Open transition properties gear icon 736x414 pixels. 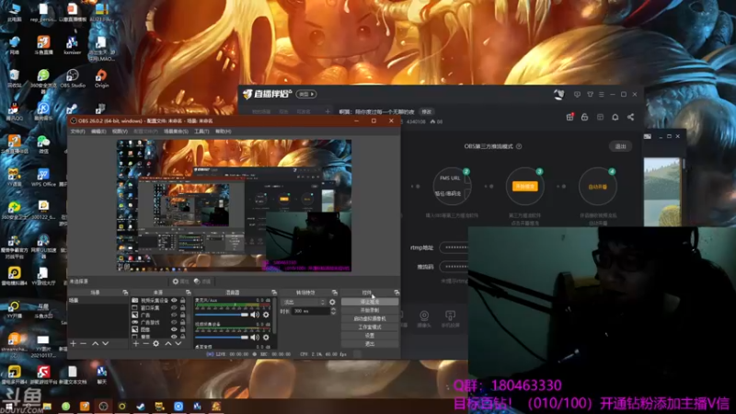pyautogui.click(x=332, y=303)
